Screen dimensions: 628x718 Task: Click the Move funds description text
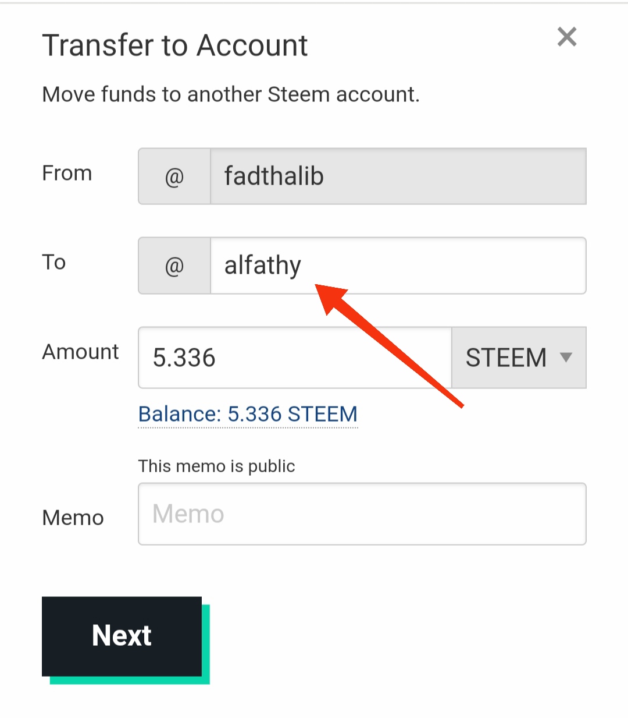(231, 94)
